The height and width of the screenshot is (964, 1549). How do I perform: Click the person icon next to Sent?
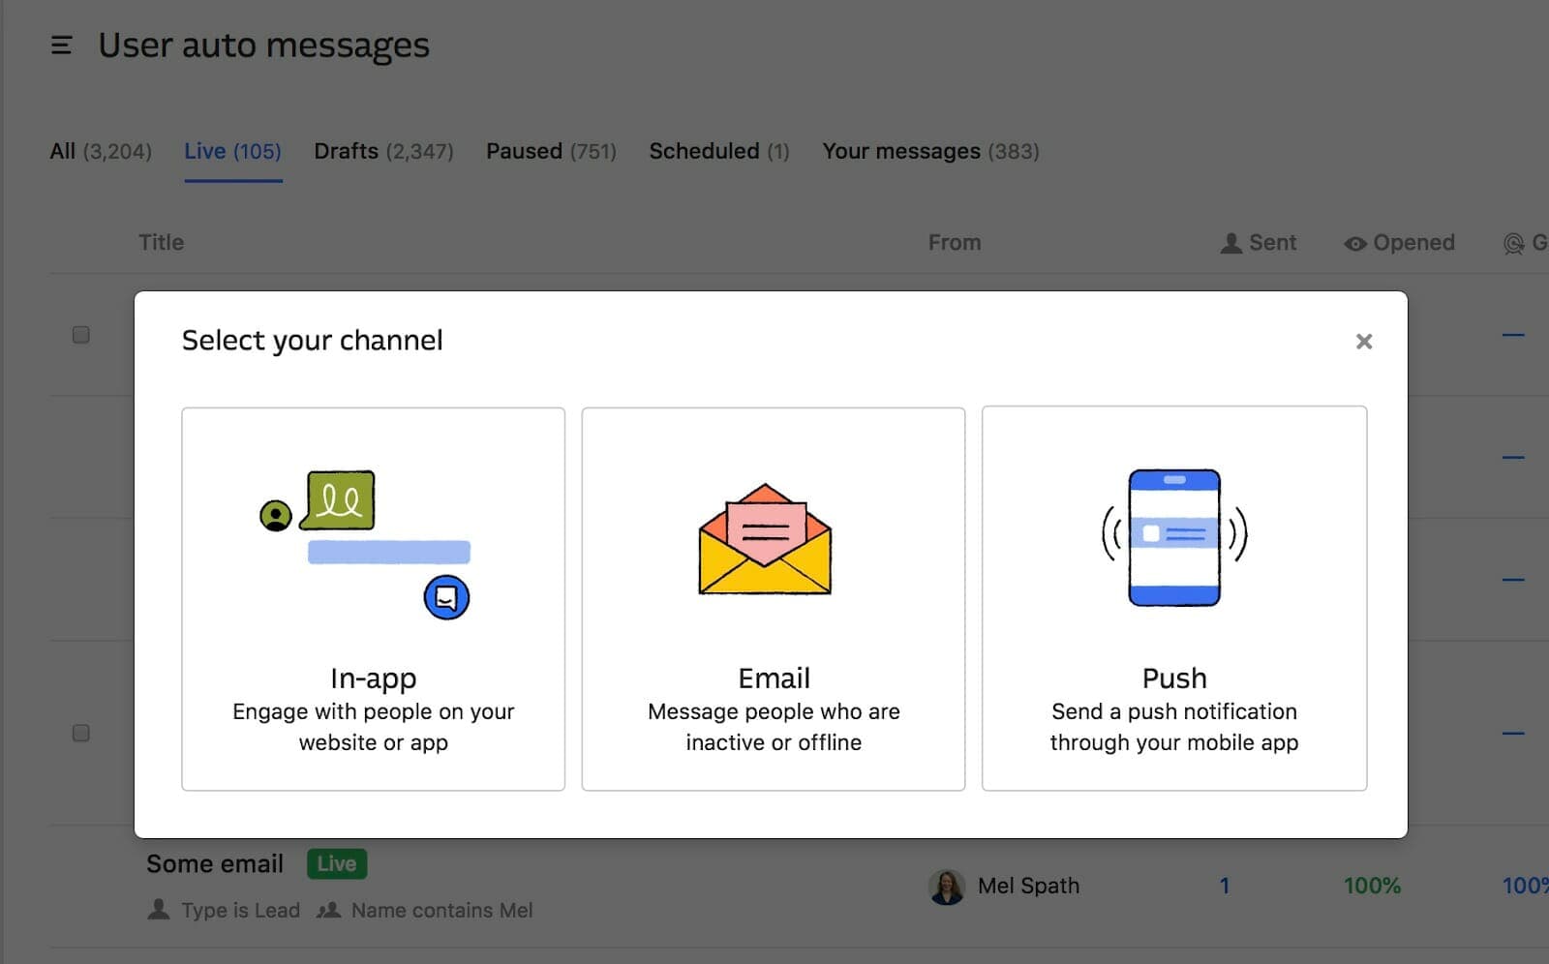coord(1230,243)
